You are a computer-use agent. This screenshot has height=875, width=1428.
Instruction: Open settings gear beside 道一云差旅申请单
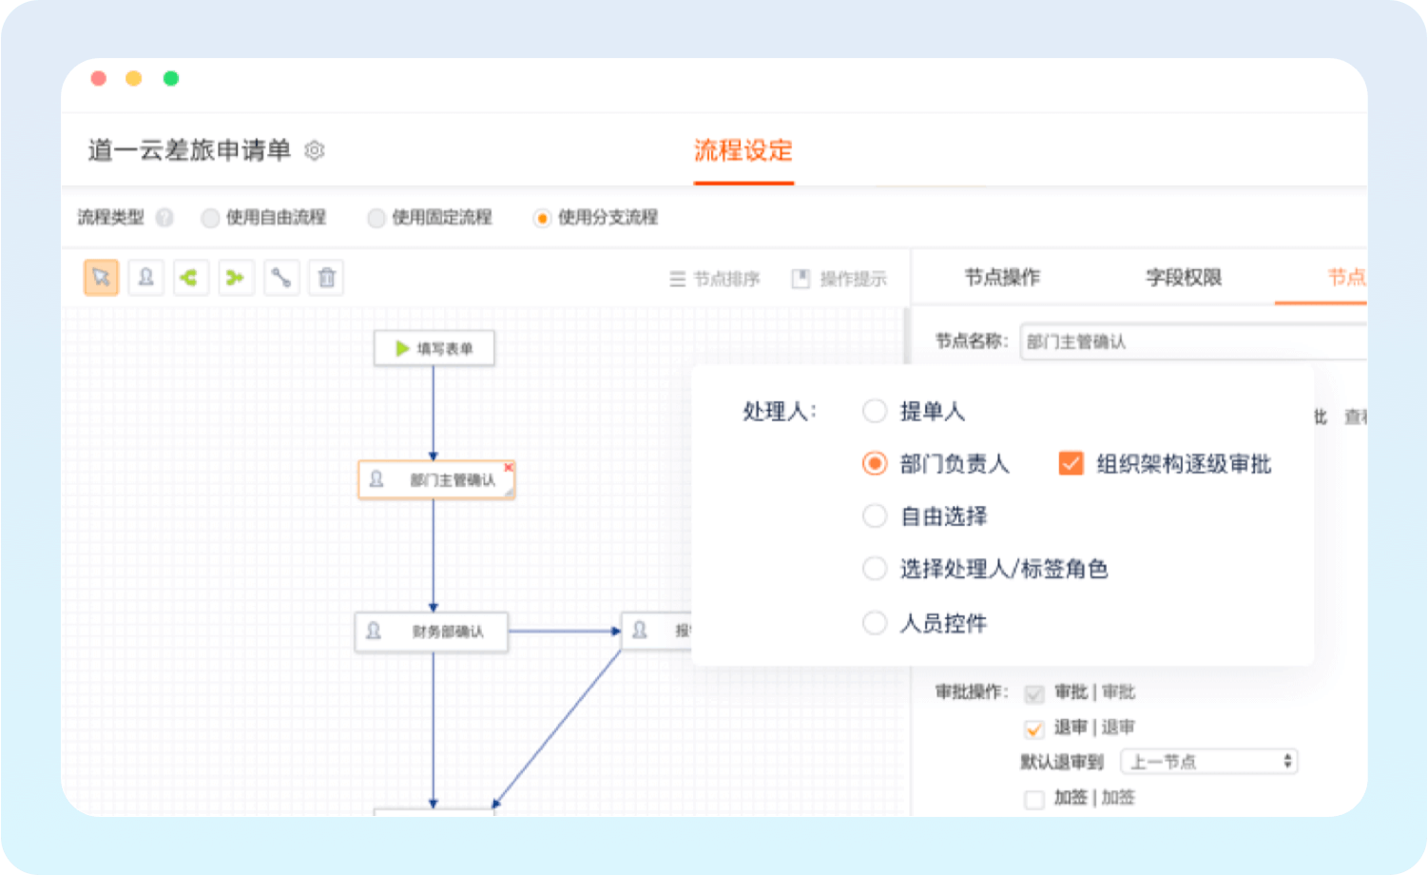tap(315, 150)
